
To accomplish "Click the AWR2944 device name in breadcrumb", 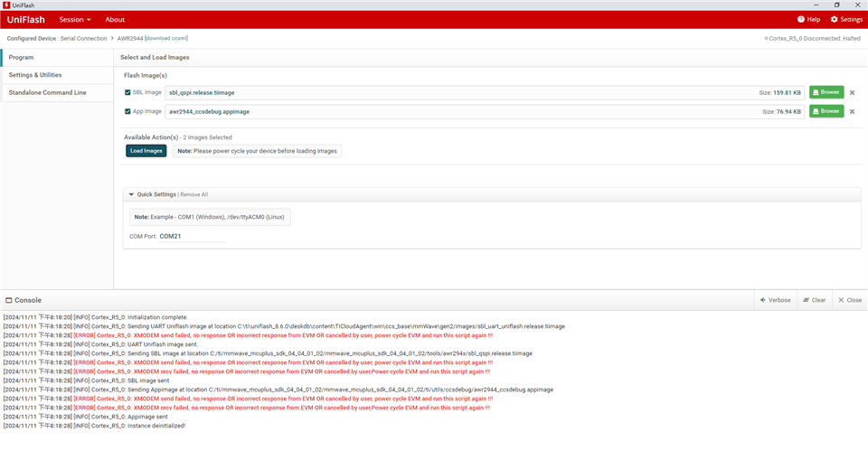I will click(x=130, y=38).
